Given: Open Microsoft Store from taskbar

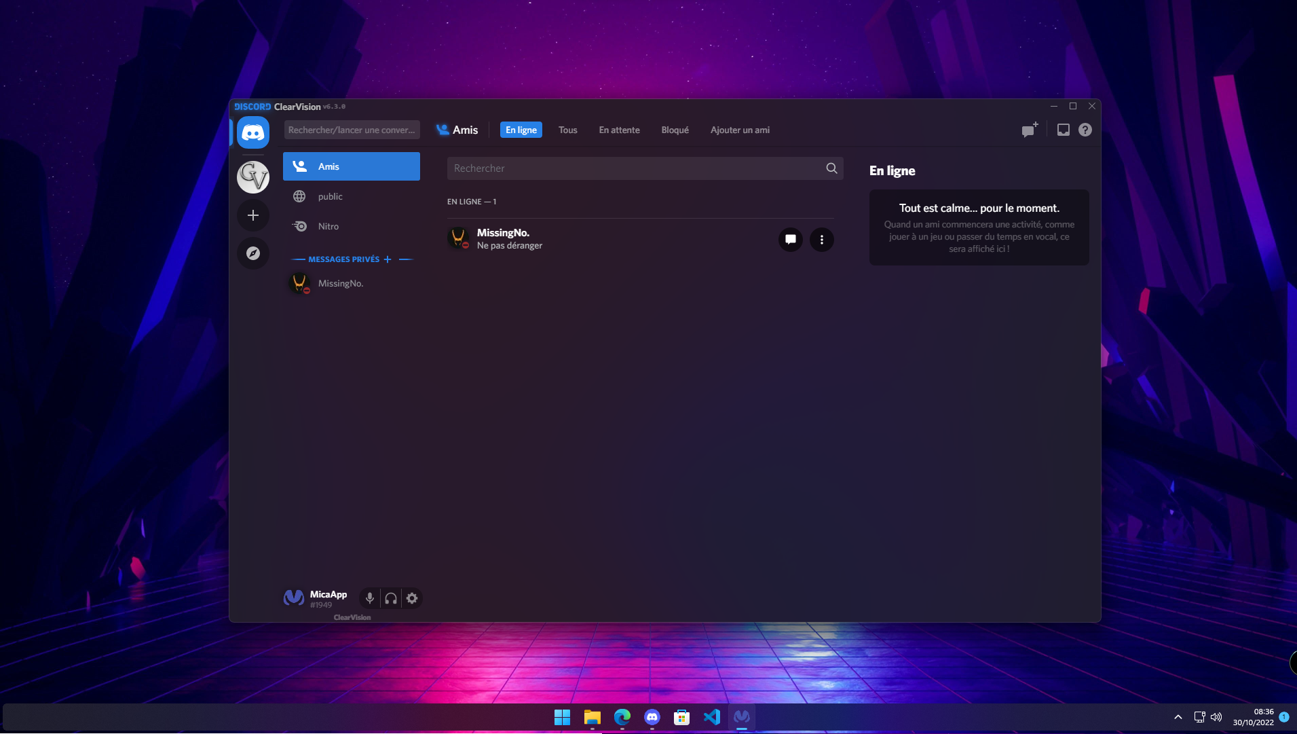Looking at the screenshot, I should point(682,717).
